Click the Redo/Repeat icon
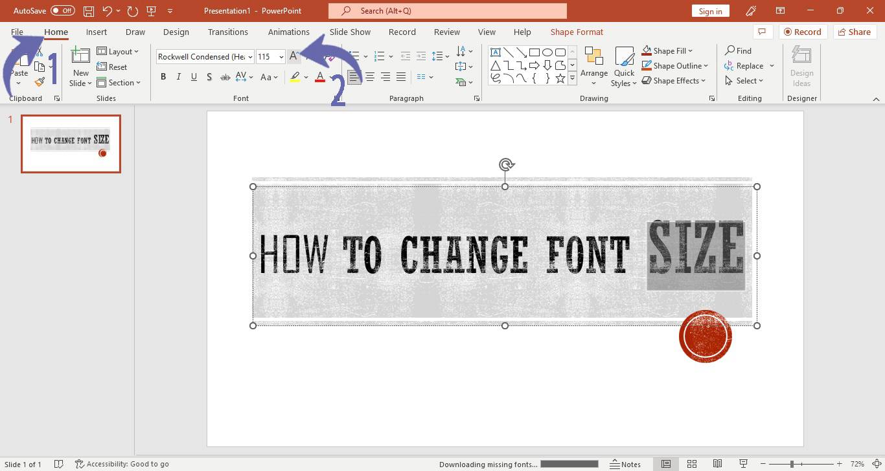The height and width of the screenshot is (471, 885). click(133, 11)
